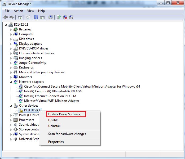Select the root computer node B51422-11
The image size is (185, 159).
point(21,25)
